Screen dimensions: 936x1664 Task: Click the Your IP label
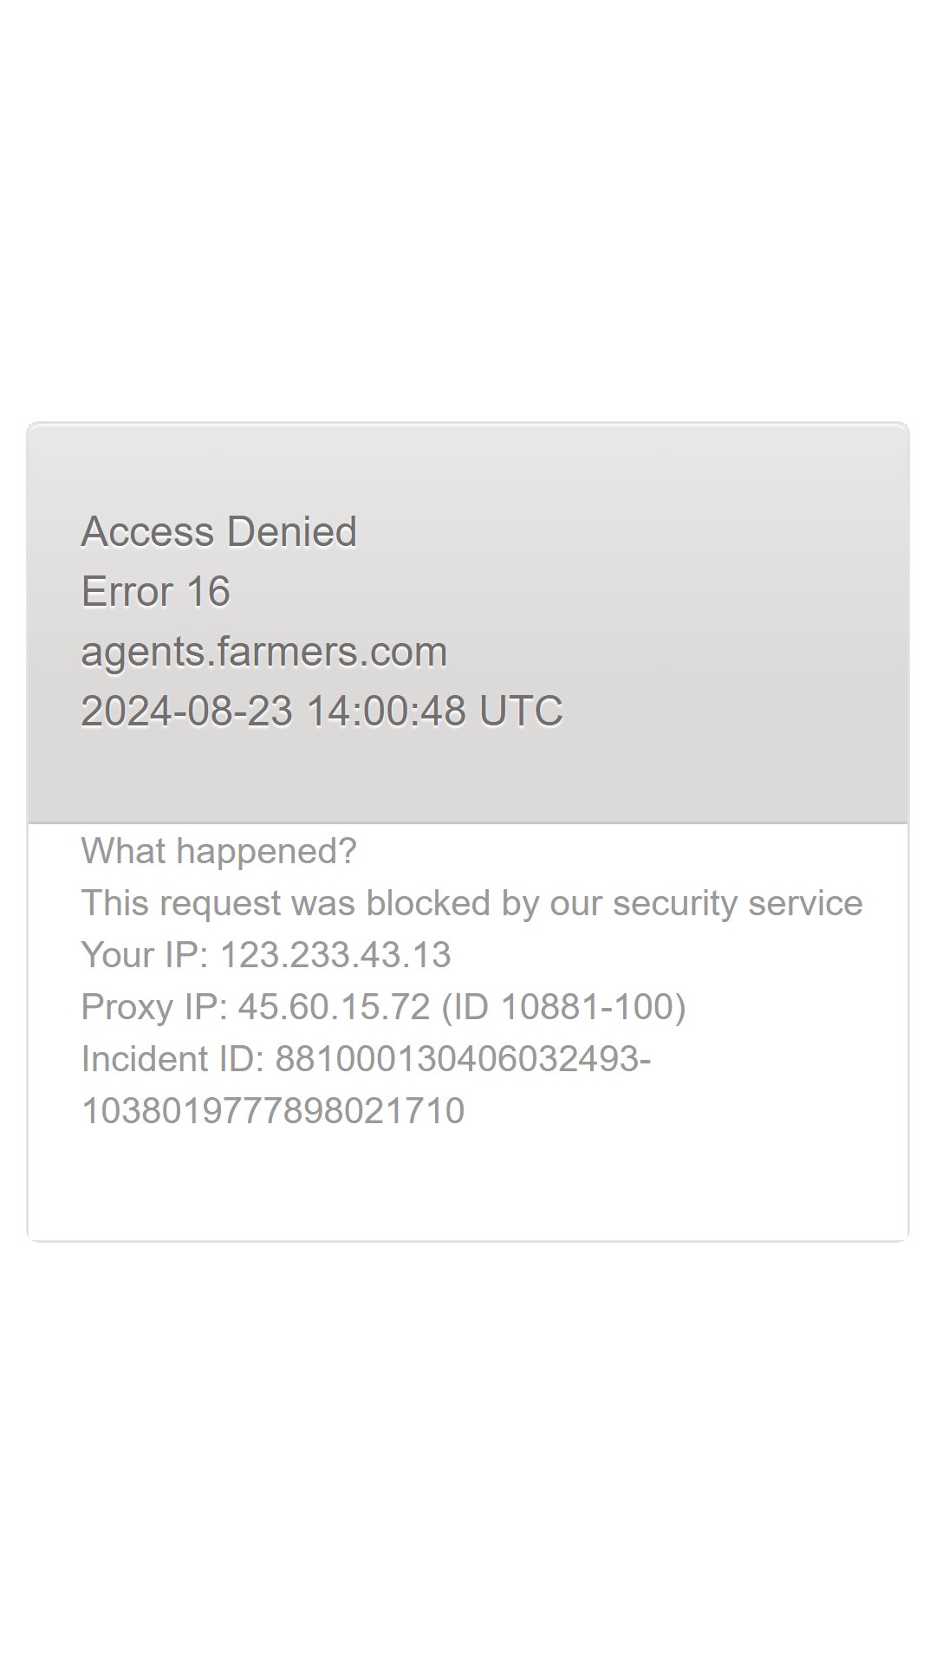(x=145, y=955)
